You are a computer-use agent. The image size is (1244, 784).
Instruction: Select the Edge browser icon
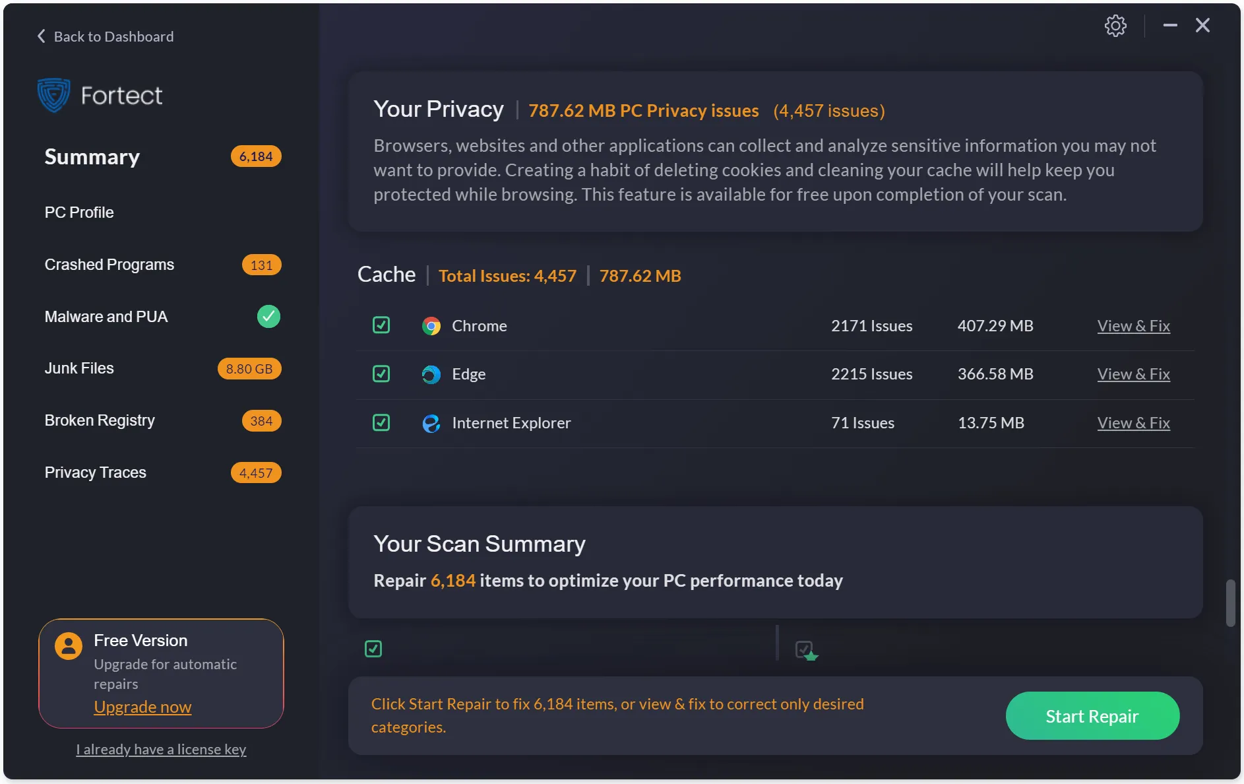(430, 374)
